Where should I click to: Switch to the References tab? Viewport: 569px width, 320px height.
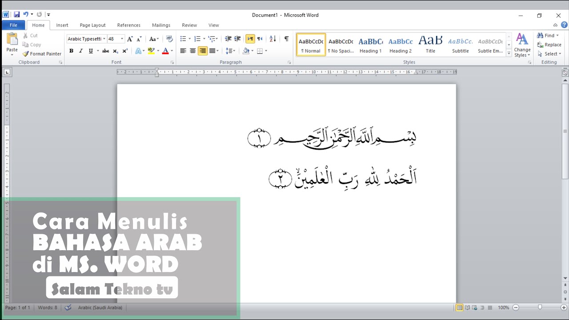129,25
